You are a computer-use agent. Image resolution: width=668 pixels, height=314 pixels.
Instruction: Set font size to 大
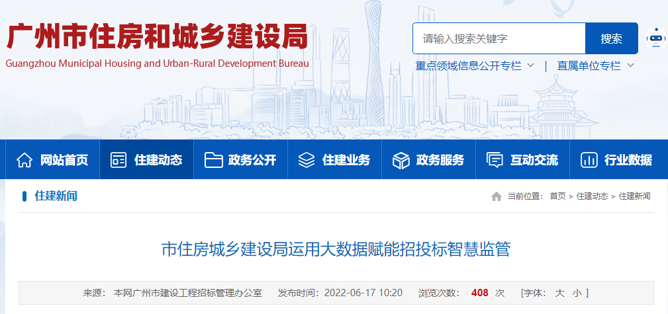coord(559,292)
